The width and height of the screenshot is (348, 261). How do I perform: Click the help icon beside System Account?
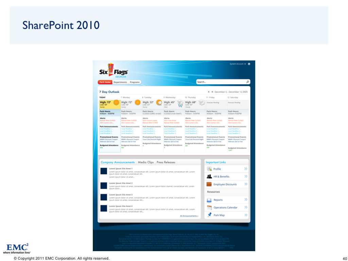[x=249, y=64]
